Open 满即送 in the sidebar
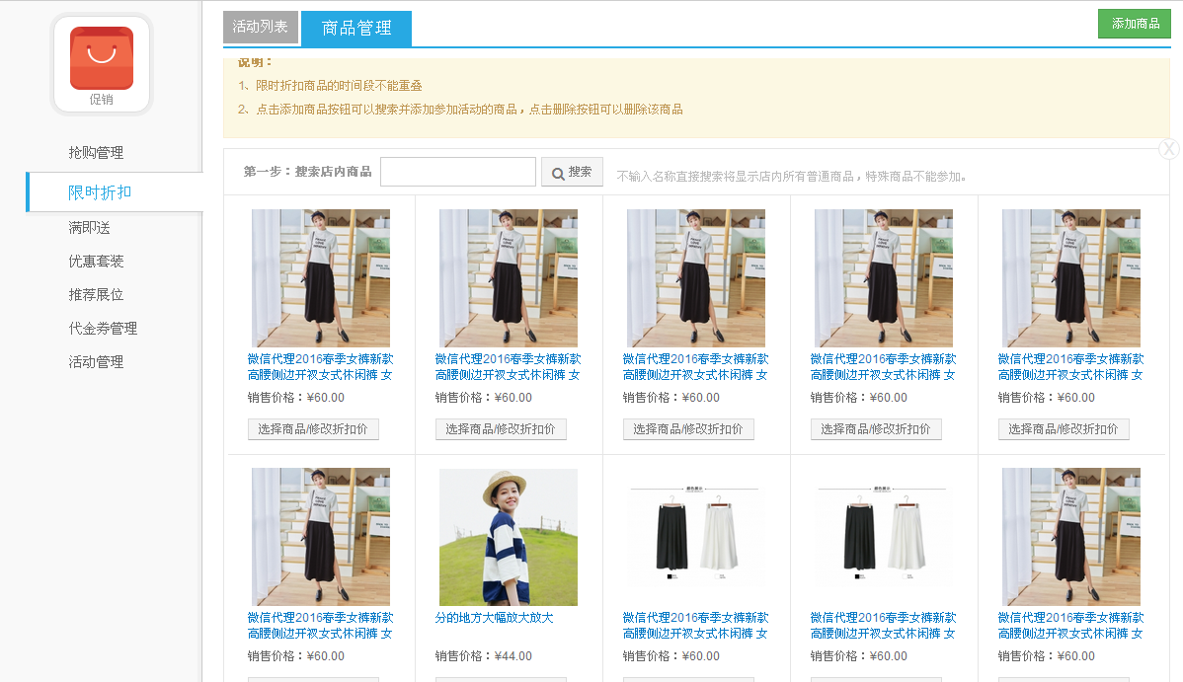This screenshot has height=682, width=1183. click(x=89, y=228)
